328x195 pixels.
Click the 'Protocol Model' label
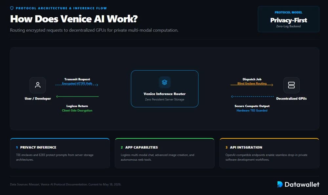pyautogui.click(x=288, y=12)
